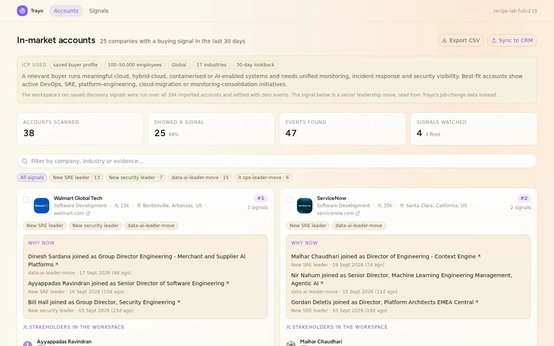Click the arrow icon after Bill Hall's event
The image size is (554, 346).
(x=178, y=302)
